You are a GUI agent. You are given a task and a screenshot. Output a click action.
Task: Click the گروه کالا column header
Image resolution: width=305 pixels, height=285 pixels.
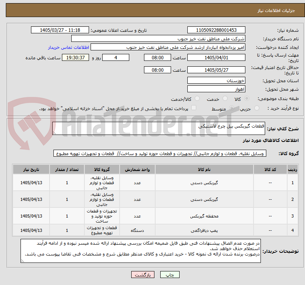click(102, 169)
